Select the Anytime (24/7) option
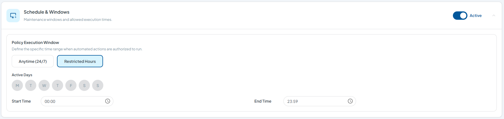The width and height of the screenshot is (504, 119). click(x=33, y=61)
